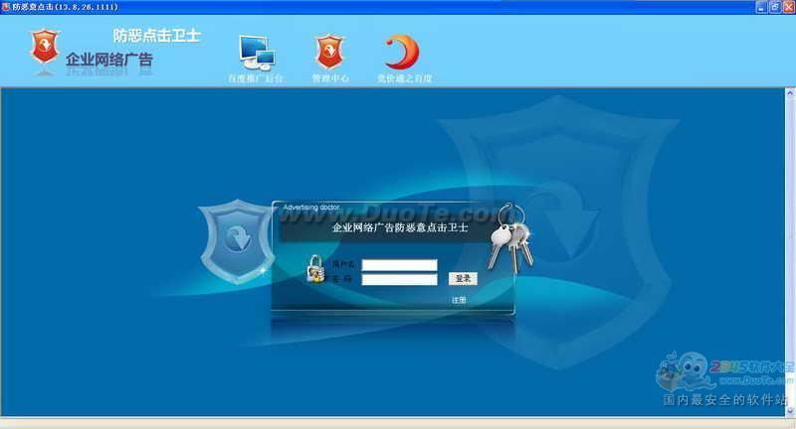Focus the 用户名 username input field
Image resolution: width=796 pixels, height=429 pixels.
399,265
